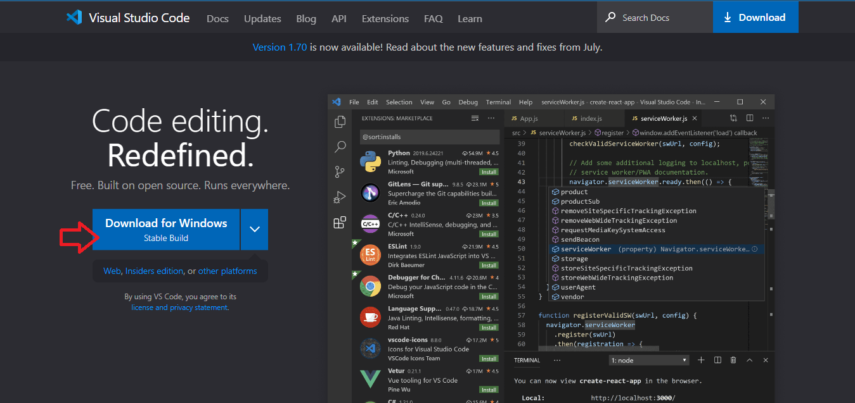This screenshot has width=855, height=403.
Task: Expand the download options arrow beside Download for Windows
Action: tap(255, 229)
